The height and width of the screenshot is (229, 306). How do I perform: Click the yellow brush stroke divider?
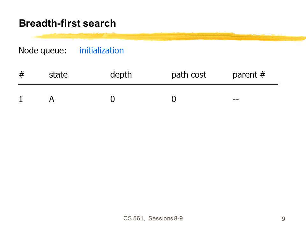(169, 36)
